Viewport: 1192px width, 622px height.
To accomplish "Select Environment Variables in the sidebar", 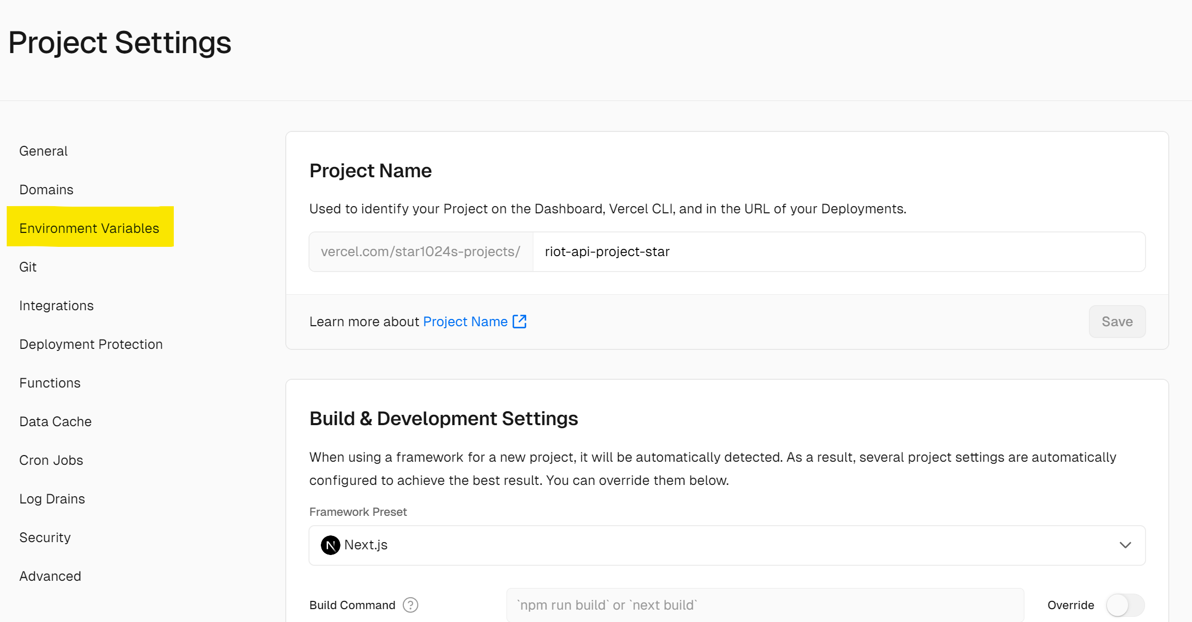I will 90,227.
